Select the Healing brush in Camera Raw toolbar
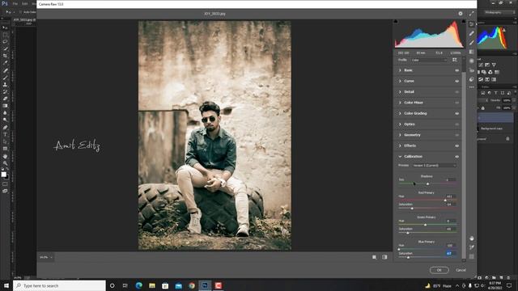The image size is (518, 291). click(471, 33)
